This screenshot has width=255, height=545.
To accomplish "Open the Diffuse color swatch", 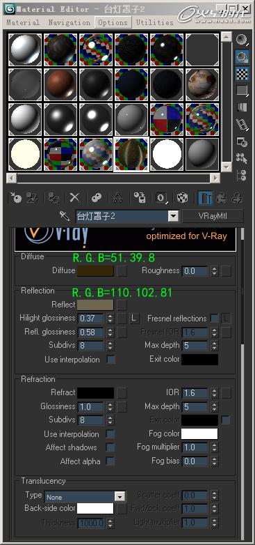I will [x=95, y=271].
